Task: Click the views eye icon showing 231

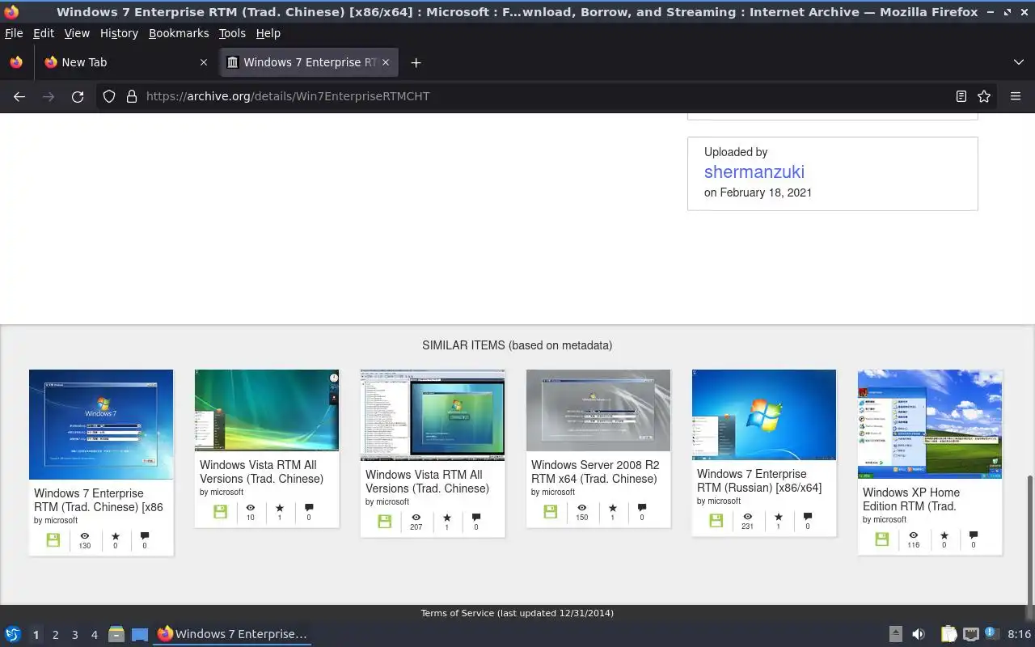Action: point(747,517)
